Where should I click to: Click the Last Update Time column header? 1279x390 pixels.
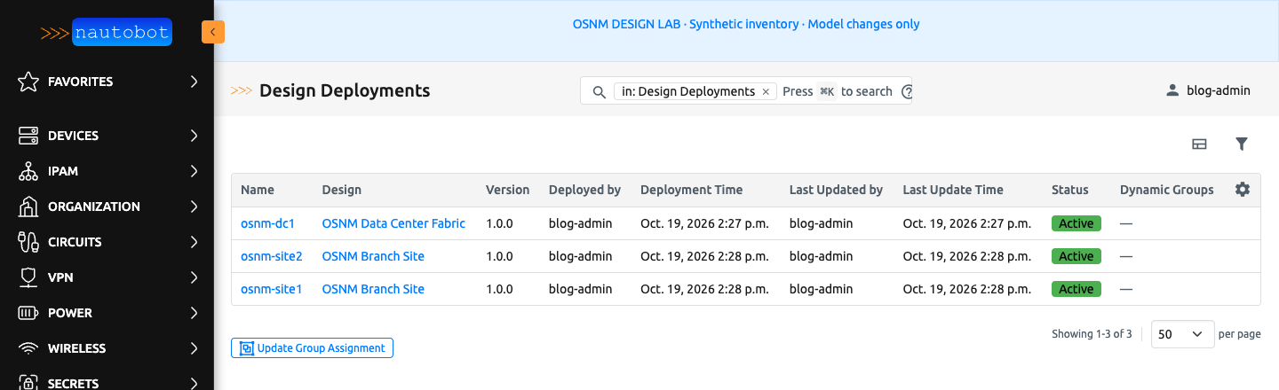tap(953, 190)
